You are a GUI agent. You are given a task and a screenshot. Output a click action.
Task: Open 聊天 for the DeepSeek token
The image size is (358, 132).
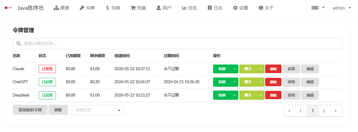pos(248,95)
